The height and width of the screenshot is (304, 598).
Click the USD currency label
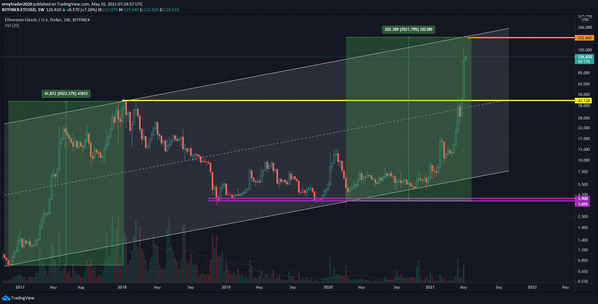(585, 20)
